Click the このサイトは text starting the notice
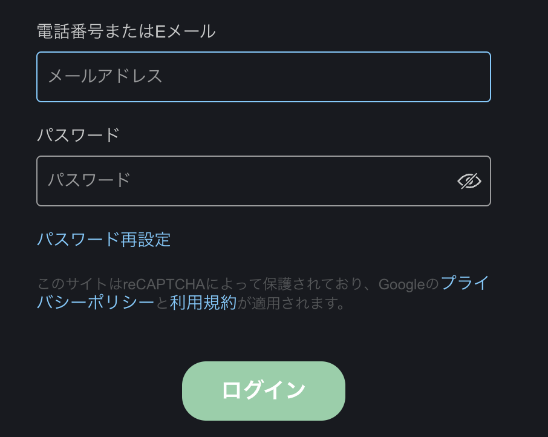This screenshot has width=548, height=437. pos(80,284)
